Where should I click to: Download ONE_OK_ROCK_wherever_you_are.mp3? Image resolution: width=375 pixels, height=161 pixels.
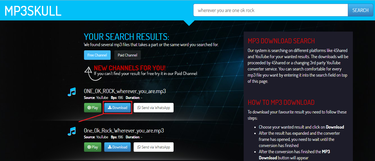pyautogui.click(x=118, y=108)
